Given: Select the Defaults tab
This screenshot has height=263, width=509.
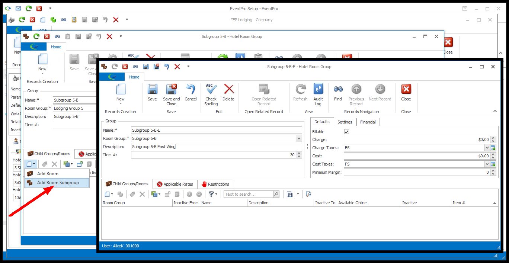Looking at the screenshot, I should [x=322, y=122].
